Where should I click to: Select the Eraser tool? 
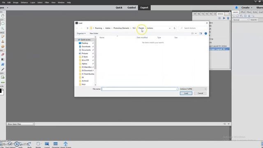pyautogui.click(x=3, y=54)
